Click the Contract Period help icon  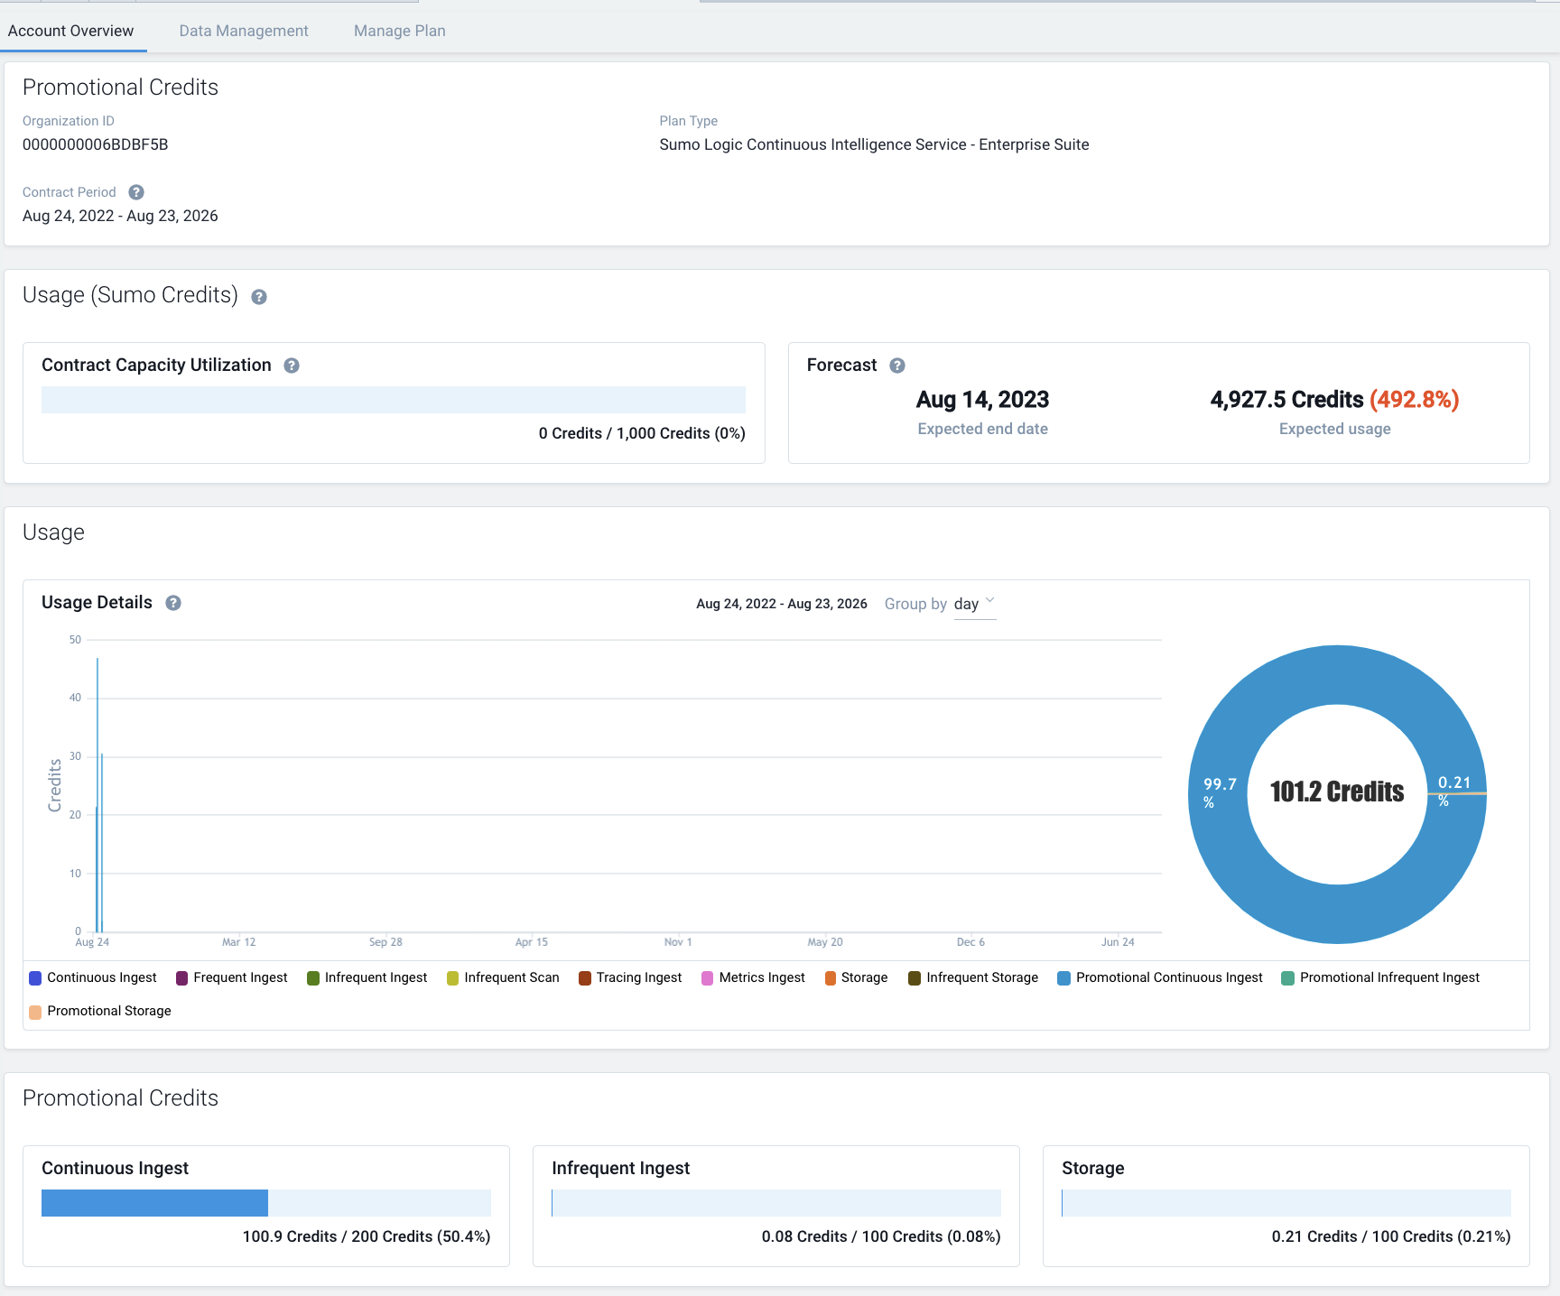tap(136, 192)
